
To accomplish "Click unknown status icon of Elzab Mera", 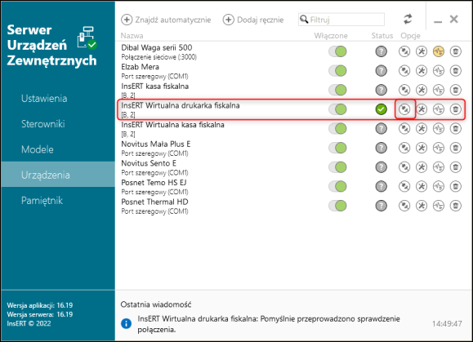I will (x=382, y=71).
